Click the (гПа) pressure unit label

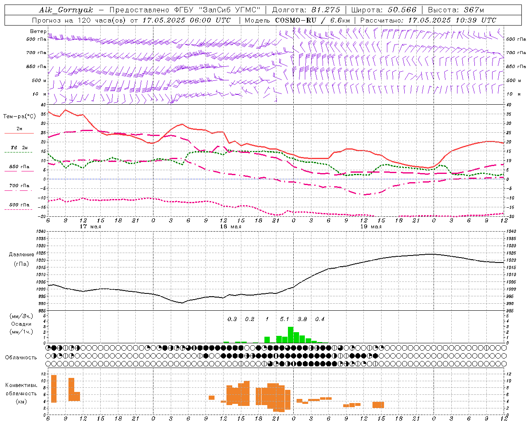[x=21, y=264]
